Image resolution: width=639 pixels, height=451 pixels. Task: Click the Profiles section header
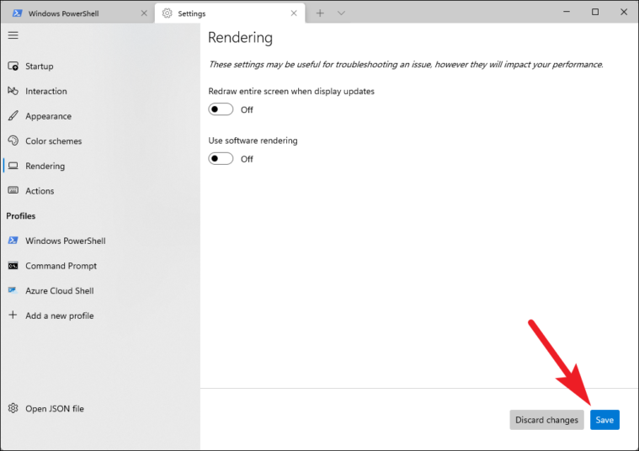tap(21, 216)
